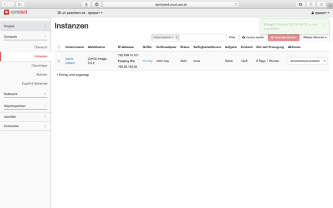Open the Instanzname filter dropdown
Image resolution: width=333 pixels, height=208 pixels.
click(165, 37)
